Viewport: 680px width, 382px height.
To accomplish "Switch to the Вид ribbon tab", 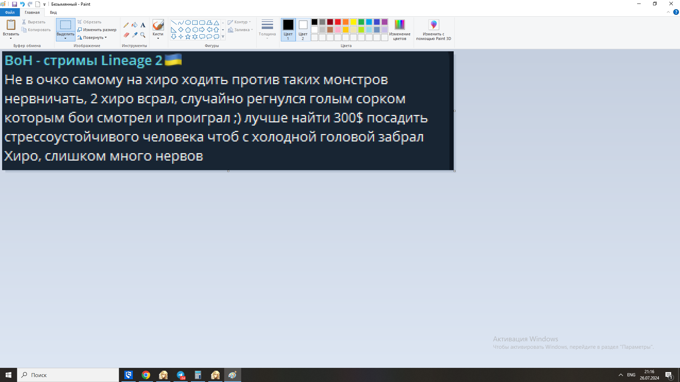I will [x=53, y=12].
